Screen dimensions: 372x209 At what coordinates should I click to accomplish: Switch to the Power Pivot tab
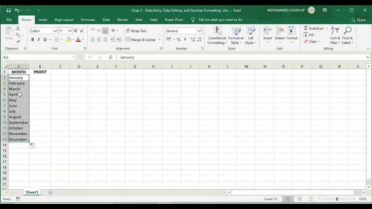[x=174, y=20]
